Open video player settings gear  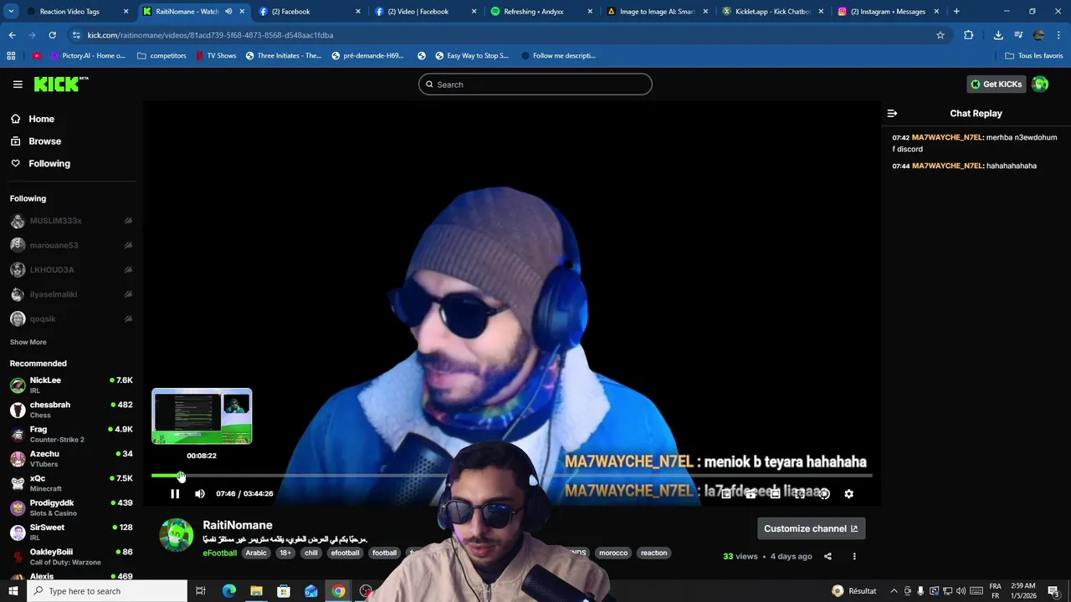(848, 494)
